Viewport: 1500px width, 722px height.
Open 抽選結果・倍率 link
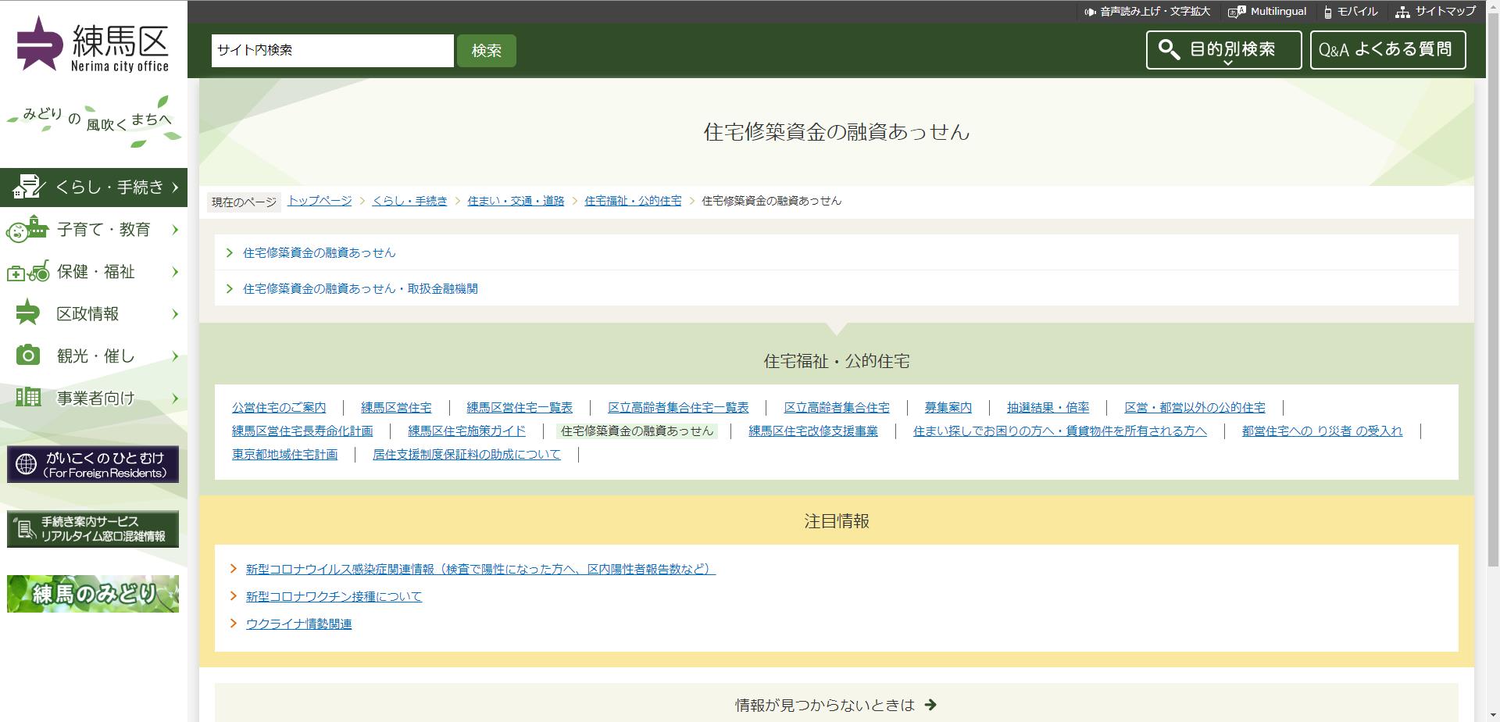coord(1048,407)
